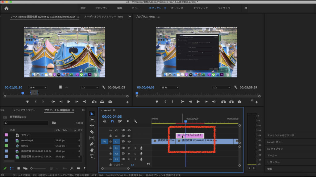Open Source monitor button editor plus
The image size is (316, 177).
[127, 102]
